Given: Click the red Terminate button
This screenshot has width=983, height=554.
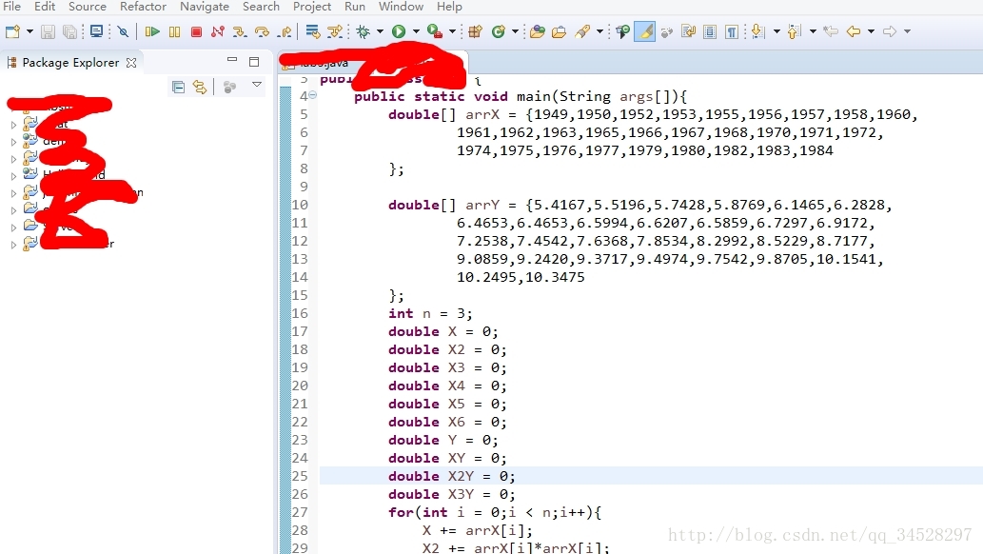Looking at the screenshot, I should (196, 31).
